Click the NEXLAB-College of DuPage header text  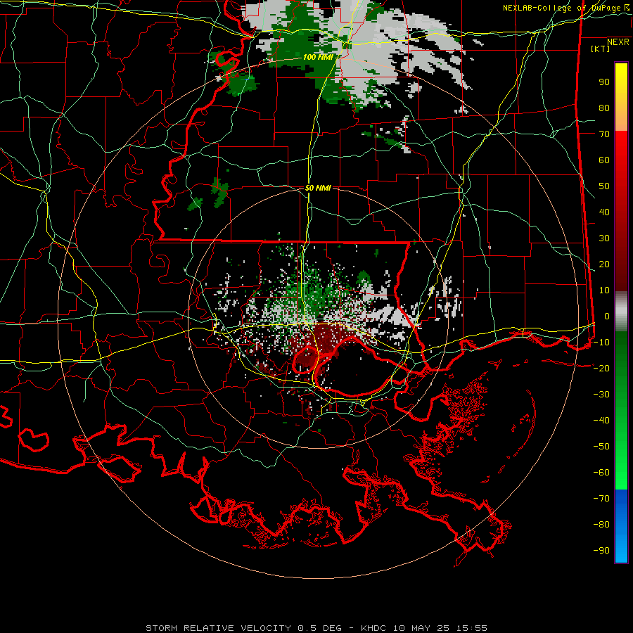click(x=565, y=8)
